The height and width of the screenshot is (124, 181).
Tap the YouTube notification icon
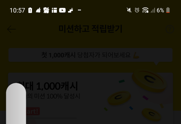click(x=62, y=10)
